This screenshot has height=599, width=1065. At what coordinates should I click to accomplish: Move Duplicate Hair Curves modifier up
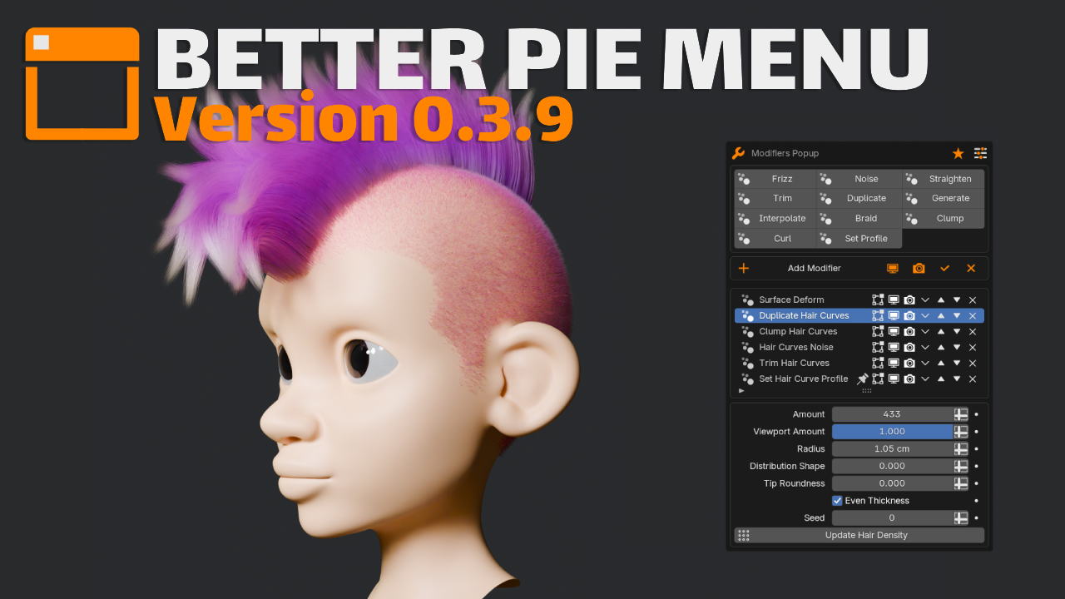941,316
